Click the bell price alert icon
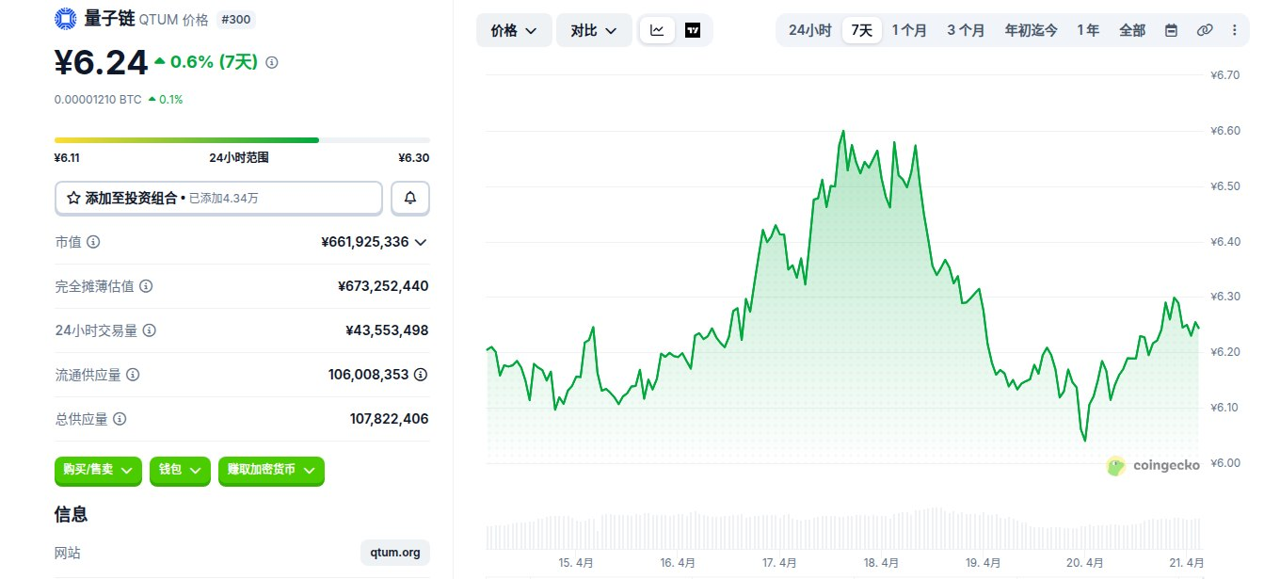1280x579 pixels. pos(410,198)
